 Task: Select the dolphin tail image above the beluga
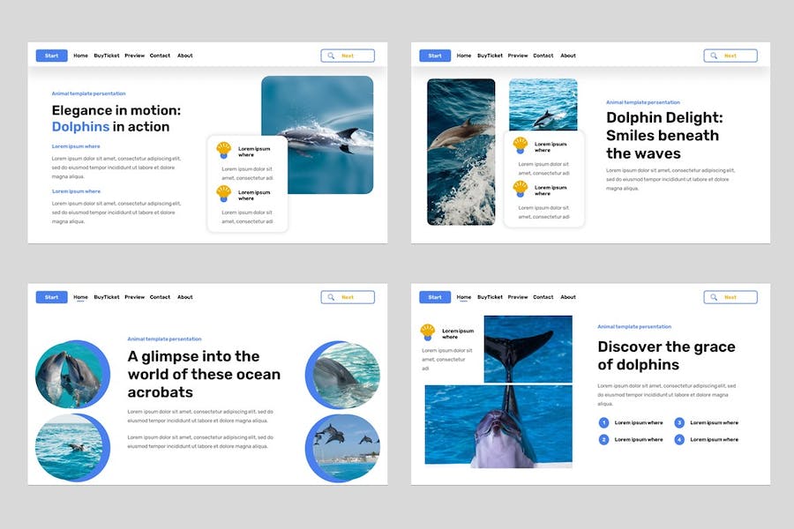[x=528, y=348]
